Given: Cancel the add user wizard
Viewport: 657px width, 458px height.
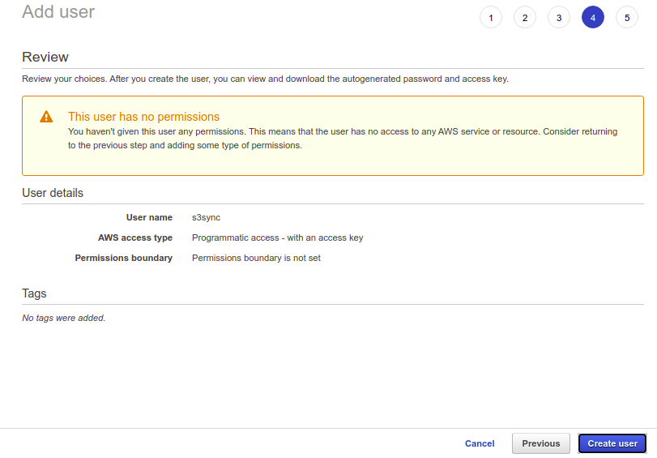Looking at the screenshot, I should (x=480, y=443).
